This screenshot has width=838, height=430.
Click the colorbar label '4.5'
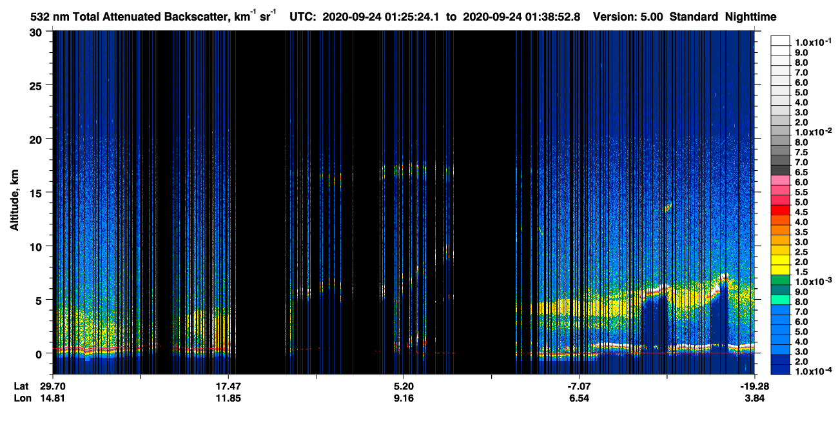pyautogui.click(x=801, y=212)
